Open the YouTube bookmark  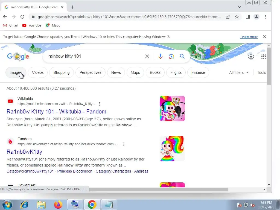pos(32,25)
